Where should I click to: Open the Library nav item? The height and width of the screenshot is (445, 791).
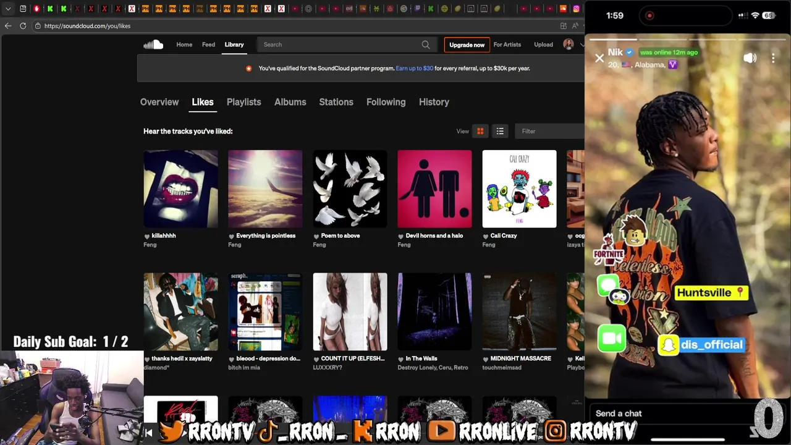point(234,44)
